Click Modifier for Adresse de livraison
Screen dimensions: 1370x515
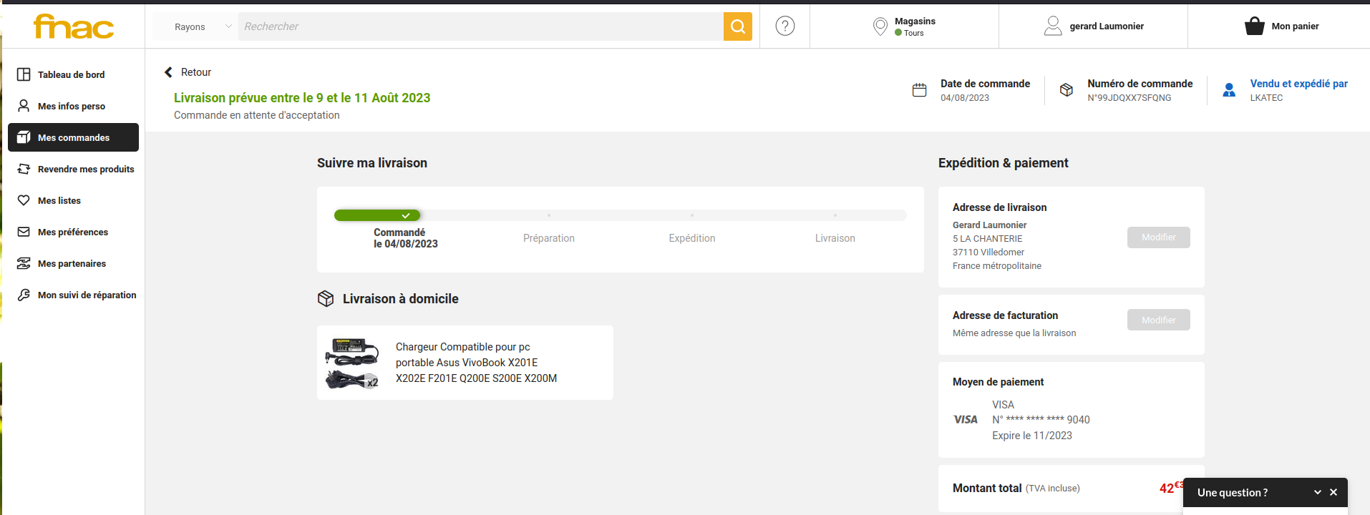click(1158, 237)
